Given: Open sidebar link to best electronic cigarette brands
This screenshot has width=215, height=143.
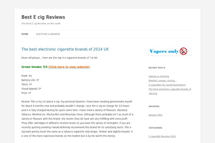Looking at the screenshot, I should point(170,91).
